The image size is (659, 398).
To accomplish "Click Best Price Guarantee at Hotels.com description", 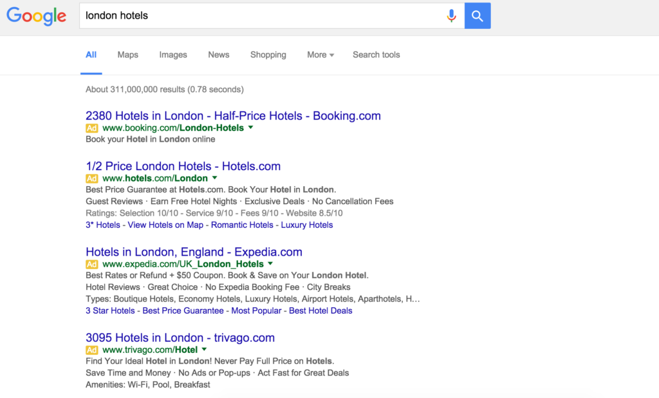I will point(211,190).
